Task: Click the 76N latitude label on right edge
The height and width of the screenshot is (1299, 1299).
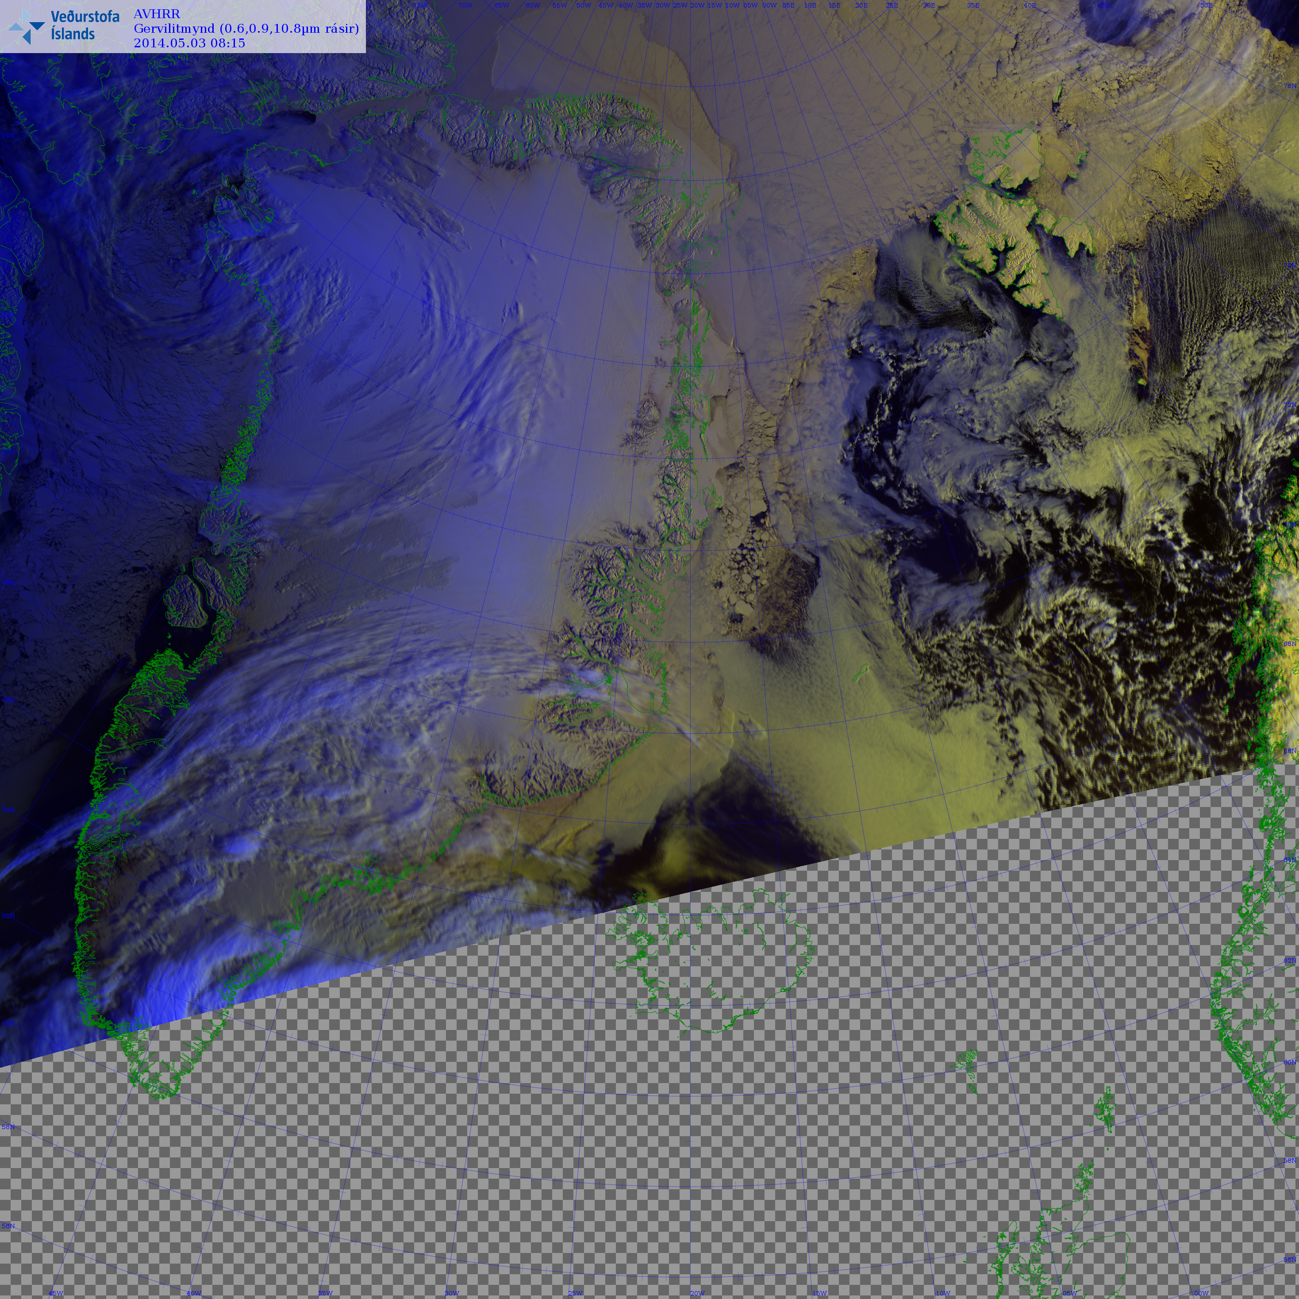Action: pos(1290,86)
